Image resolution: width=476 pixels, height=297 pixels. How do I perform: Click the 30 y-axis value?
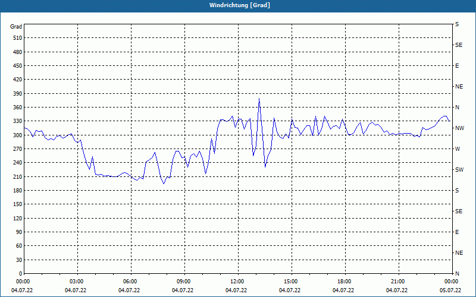pos(19,260)
